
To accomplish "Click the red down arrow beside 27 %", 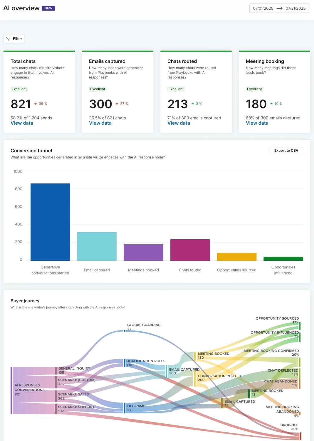I will [117, 104].
